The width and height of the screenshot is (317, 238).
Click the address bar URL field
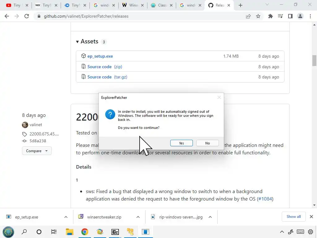pyautogui.click(x=140, y=16)
